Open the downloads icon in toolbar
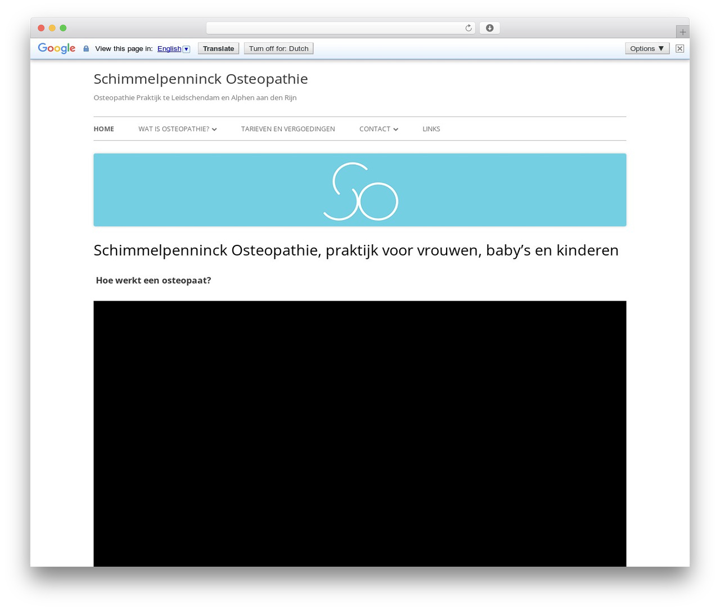This screenshot has width=720, height=610. coord(489,28)
